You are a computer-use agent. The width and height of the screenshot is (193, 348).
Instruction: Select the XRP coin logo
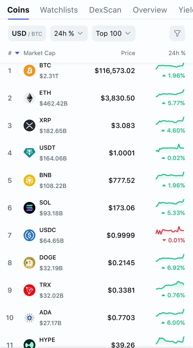pos(29,126)
